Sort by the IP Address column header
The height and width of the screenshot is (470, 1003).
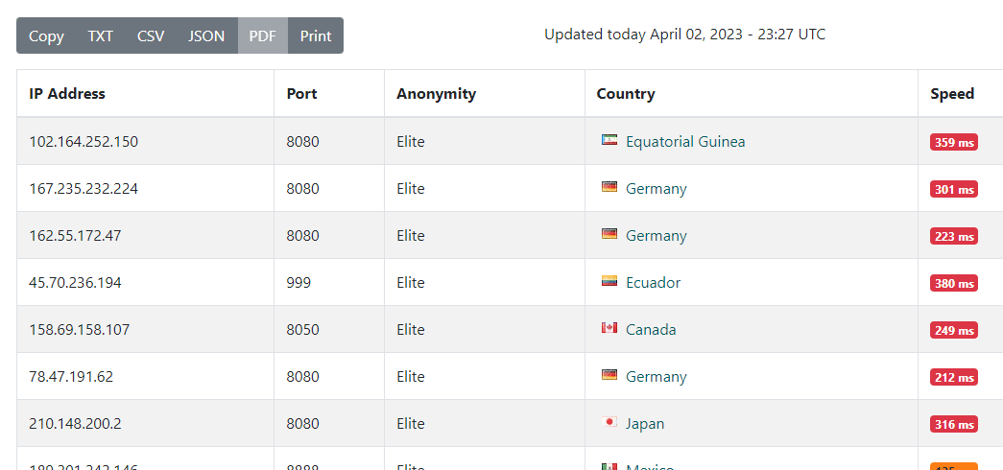67,93
